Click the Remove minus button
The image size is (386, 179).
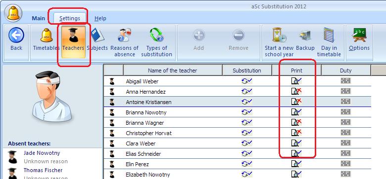[x=239, y=39]
